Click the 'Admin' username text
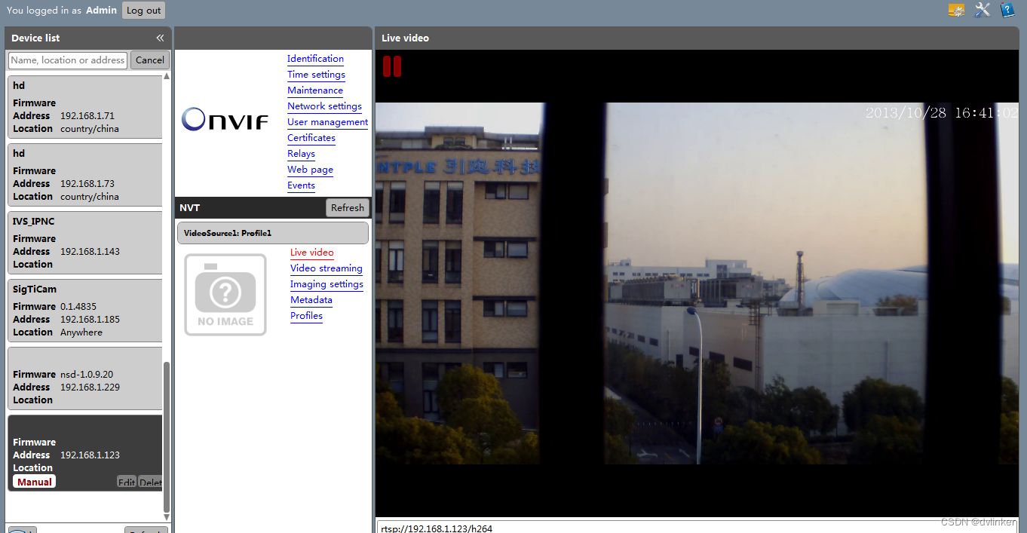The height and width of the screenshot is (533, 1027). 101,11
